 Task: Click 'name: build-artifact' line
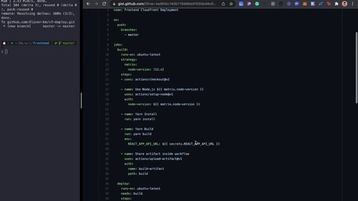click(146, 169)
